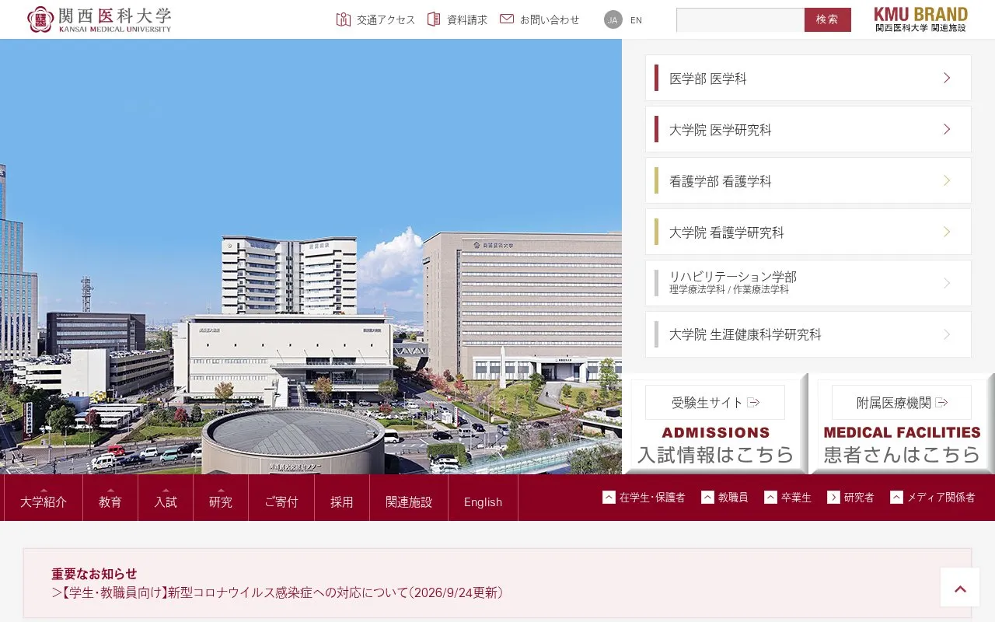Click the map icon beside 交通アクセス
Viewport: 995px width, 622px height.
coord(344,19)
